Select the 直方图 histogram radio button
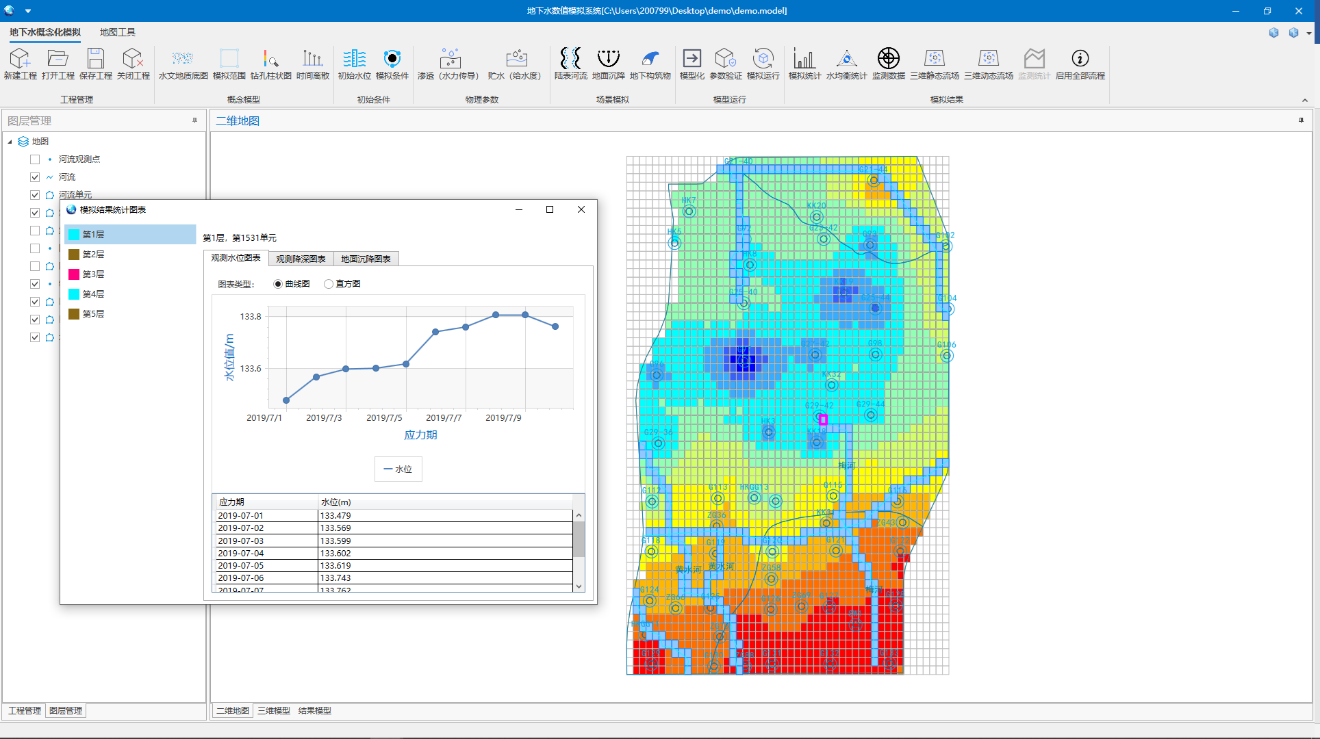Image resolution: width=1320 pixels, height=739 pixels. pyautogui.click(x=329, y=284)
